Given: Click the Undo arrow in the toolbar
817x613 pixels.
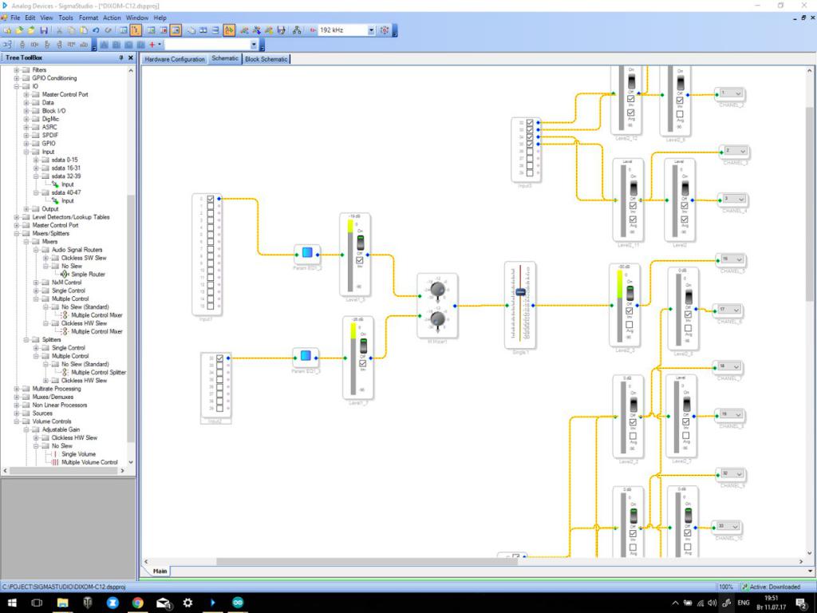Looking at the screenshot, I should click(x=96, y=30).
